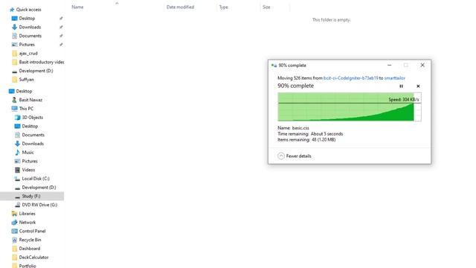Cancel the file move with small X
Image resolution: width=476 pixels, height=268 pixels.
coord(418,86)
